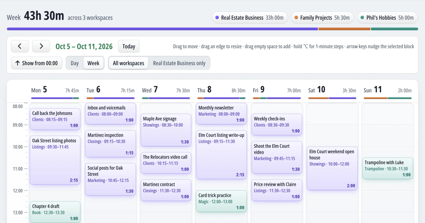The image size is (425, 223).
Task: Select Martinez inspection block
Action: click(x=110, y=144)
